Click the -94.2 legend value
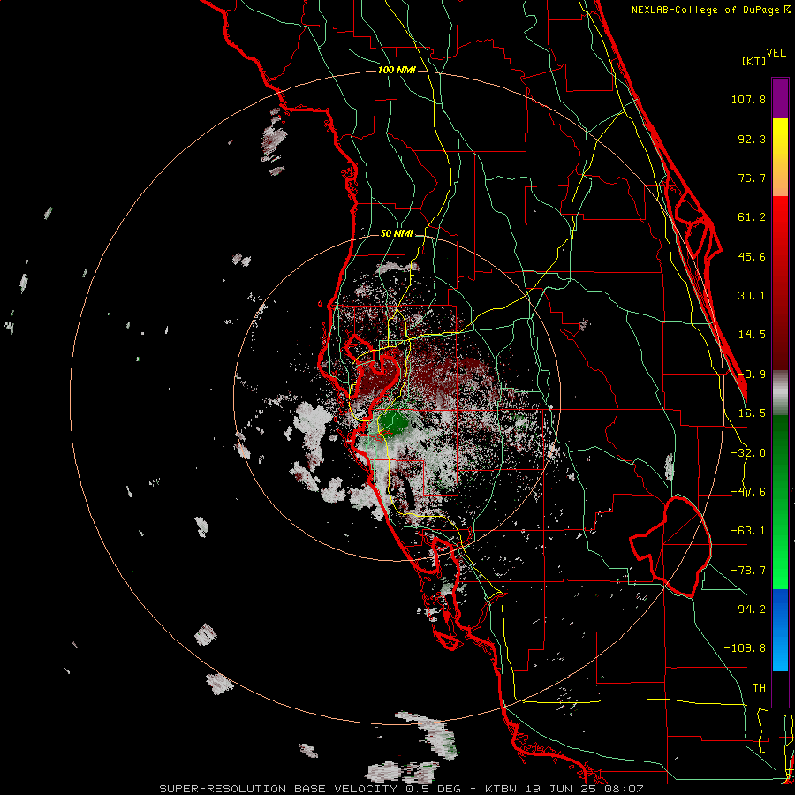The width and height of the screenshot is (795, 795). 748,609
